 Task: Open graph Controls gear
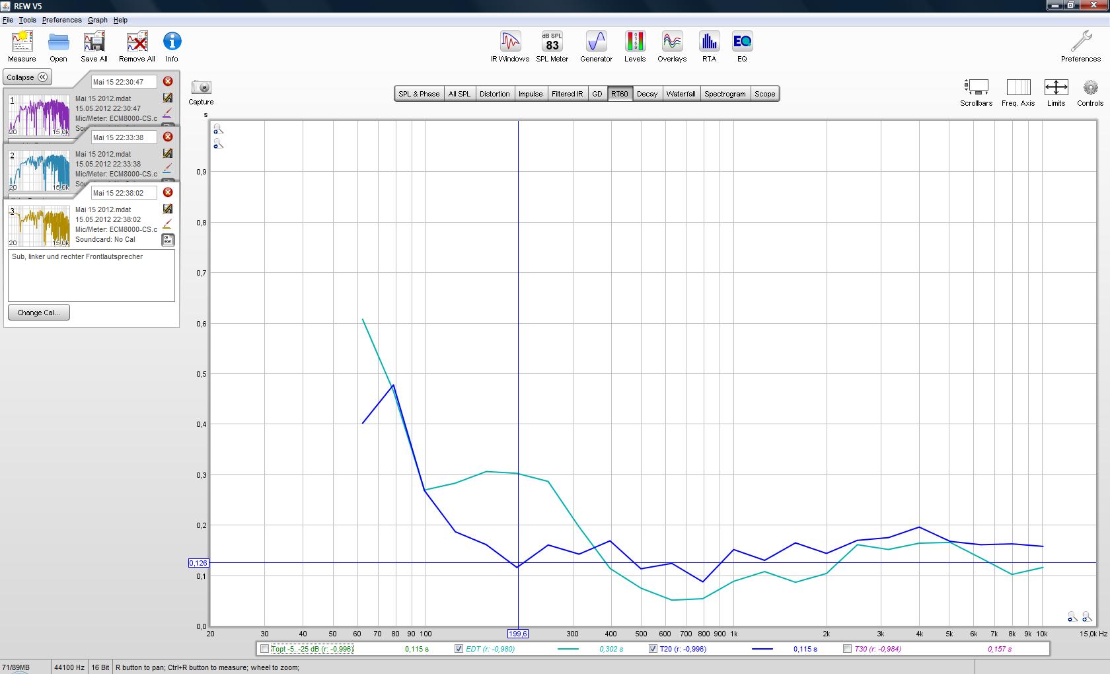click(1090, 92)
